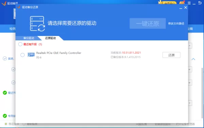
Task: Select the Realtek PCIe GbE Family Controller checkbox
Action: pos(22,55)
